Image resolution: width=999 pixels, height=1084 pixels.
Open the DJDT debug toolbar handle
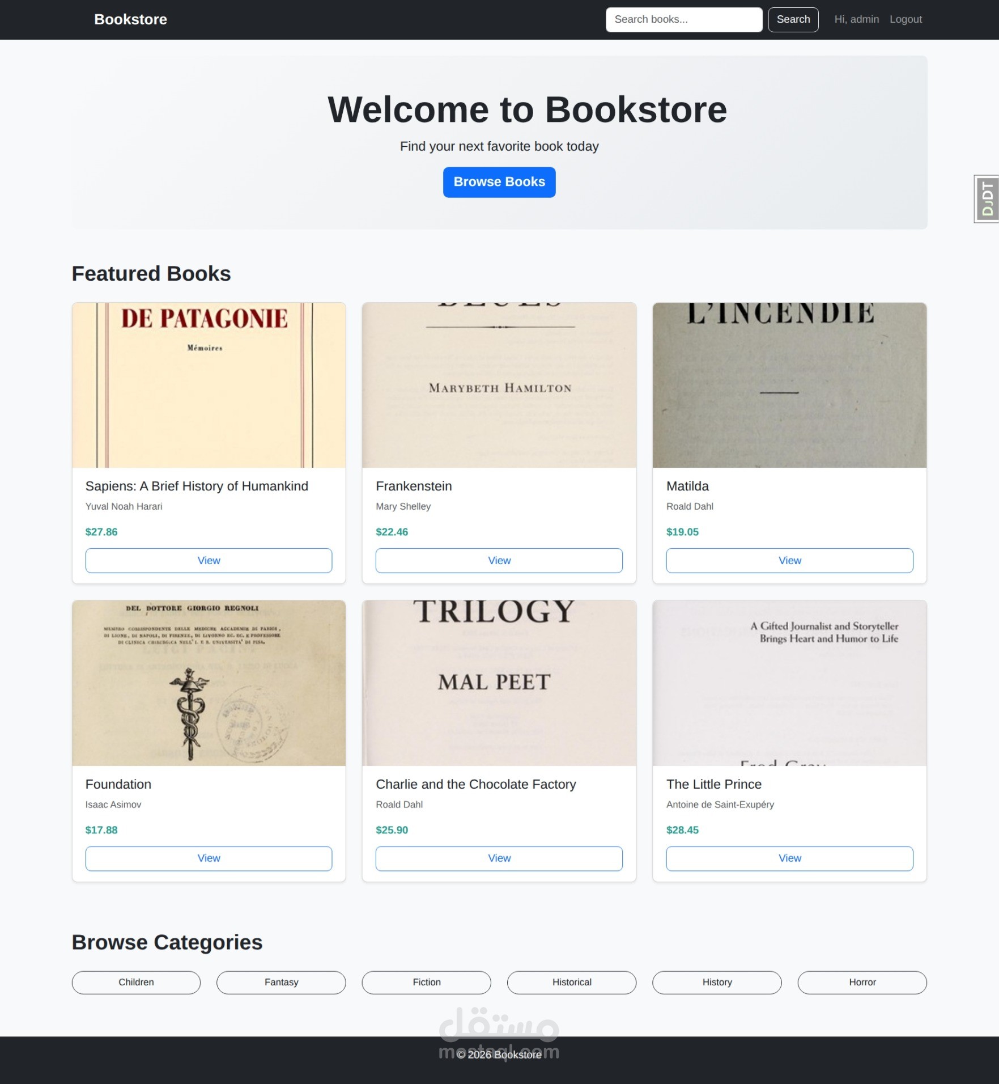(x=987, y=199)
